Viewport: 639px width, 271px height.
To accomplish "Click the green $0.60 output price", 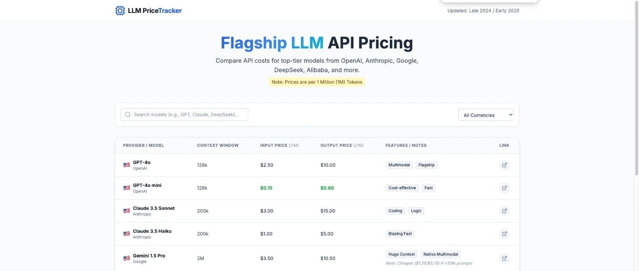I will click(x=327, y=188).
